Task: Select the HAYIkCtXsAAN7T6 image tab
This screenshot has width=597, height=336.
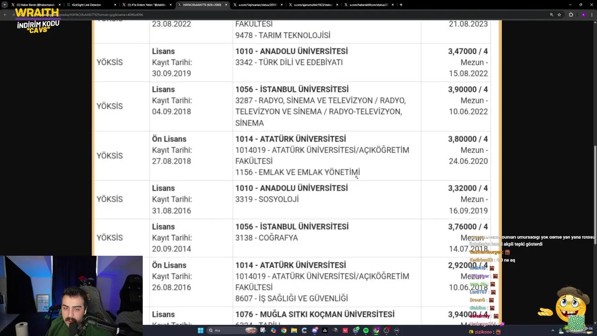Action: coord(202,5)
